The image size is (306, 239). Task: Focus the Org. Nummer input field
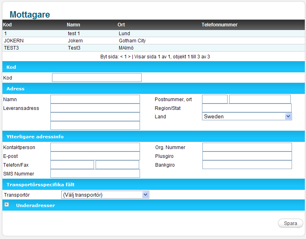click(247, 147)
